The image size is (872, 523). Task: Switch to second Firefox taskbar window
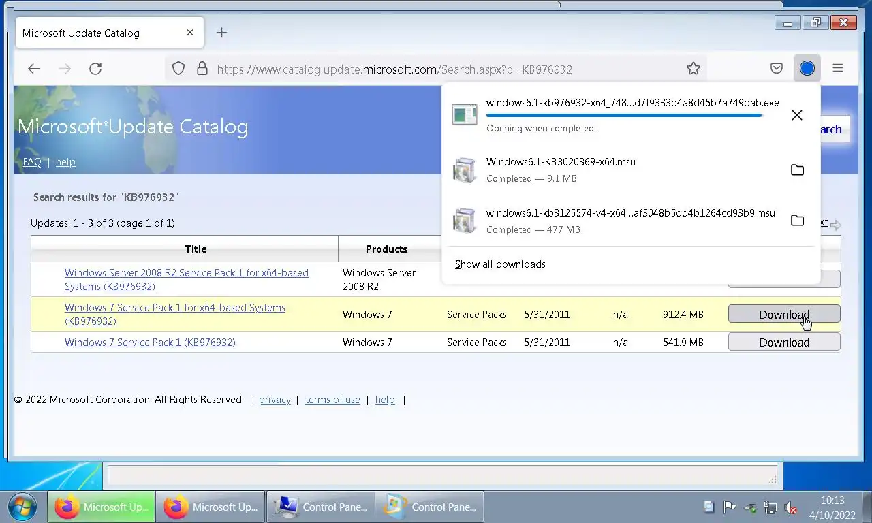[211, 507]
